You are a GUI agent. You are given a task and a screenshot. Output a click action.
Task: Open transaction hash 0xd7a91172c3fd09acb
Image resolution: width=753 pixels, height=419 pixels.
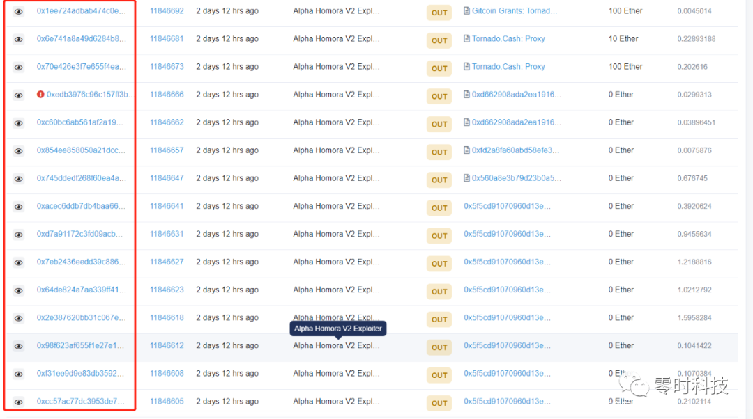[79, 234]
